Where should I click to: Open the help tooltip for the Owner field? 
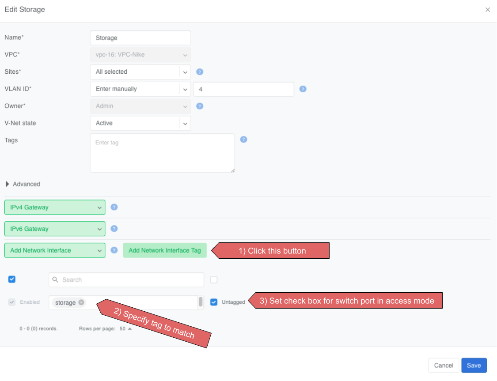200,106
